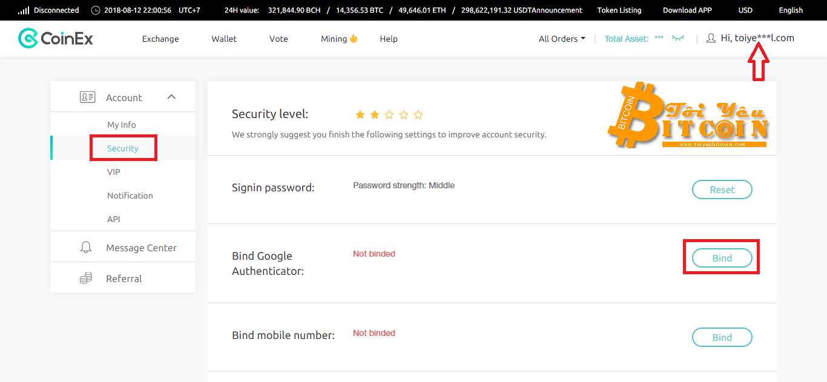Open the Wallet menu

point(224,39)
